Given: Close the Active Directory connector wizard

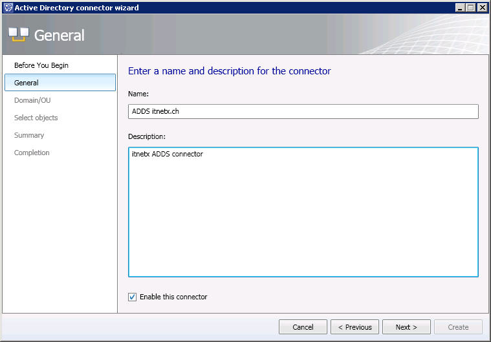Looking at the screenshot, I should [481, 8].
